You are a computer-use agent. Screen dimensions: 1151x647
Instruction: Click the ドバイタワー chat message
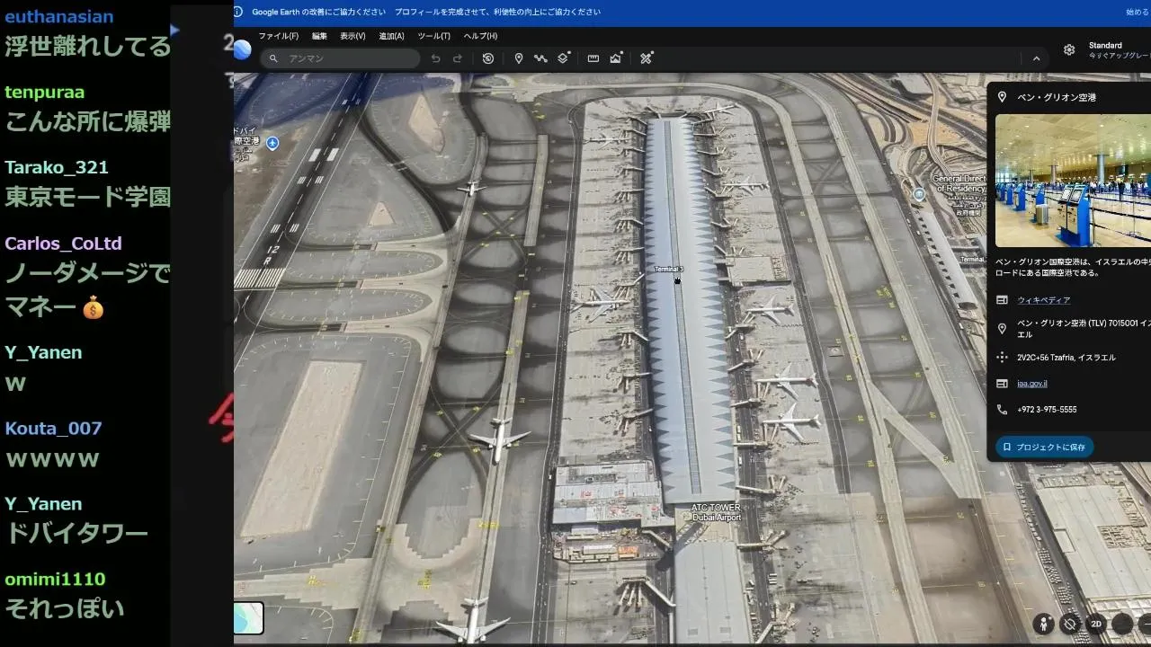pyautogui.click(x=76, y=534)
